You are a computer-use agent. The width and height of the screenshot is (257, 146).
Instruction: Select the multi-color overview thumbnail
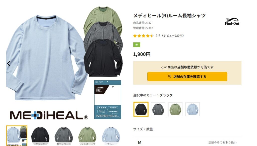point(17,136)
